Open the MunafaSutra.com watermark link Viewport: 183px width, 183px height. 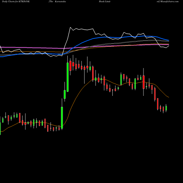click(169, 1)
